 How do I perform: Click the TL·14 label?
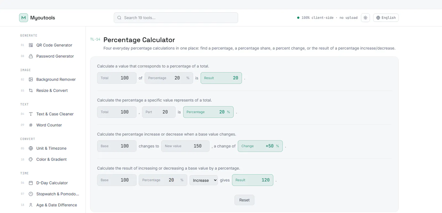[x=95, y=39]
